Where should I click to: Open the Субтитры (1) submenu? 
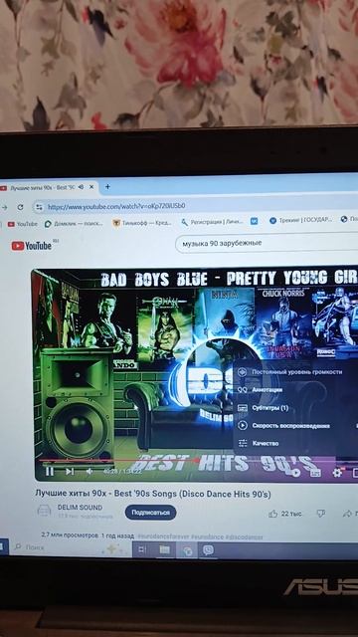(x=295, y=408)
